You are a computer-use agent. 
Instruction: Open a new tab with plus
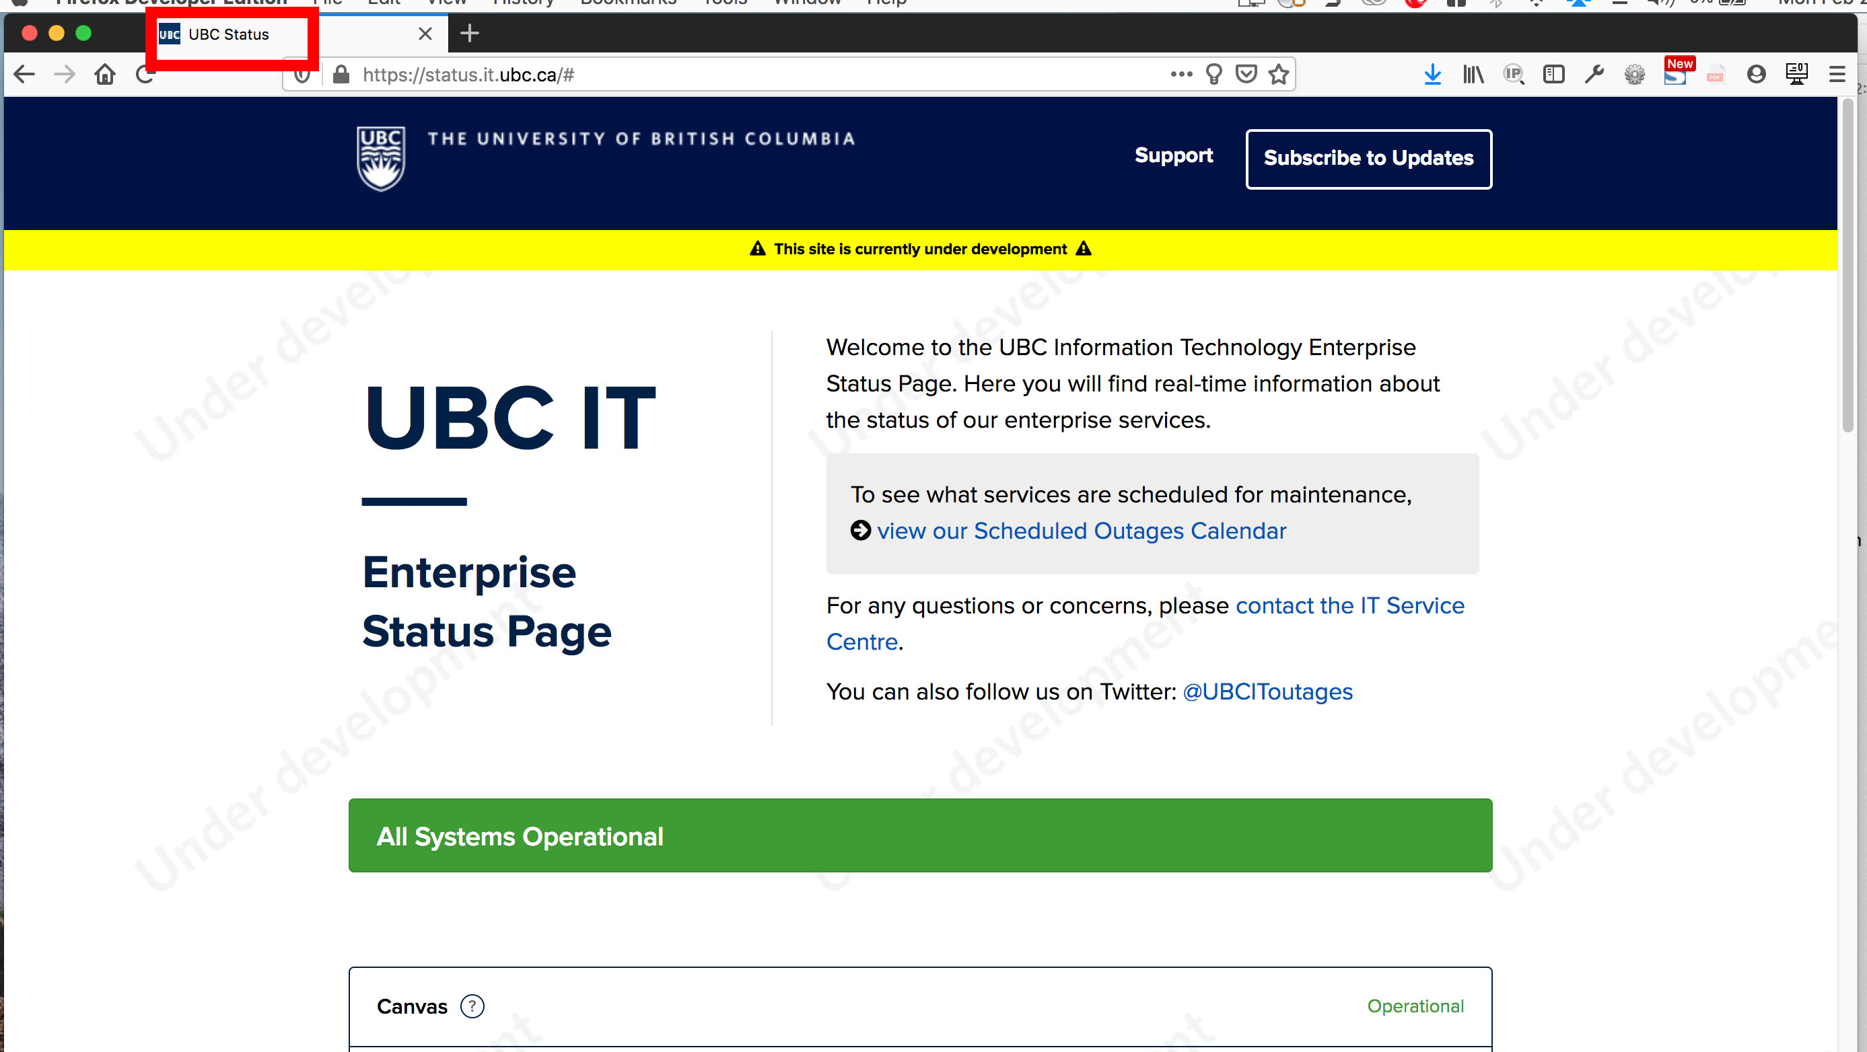coord(470,34)
